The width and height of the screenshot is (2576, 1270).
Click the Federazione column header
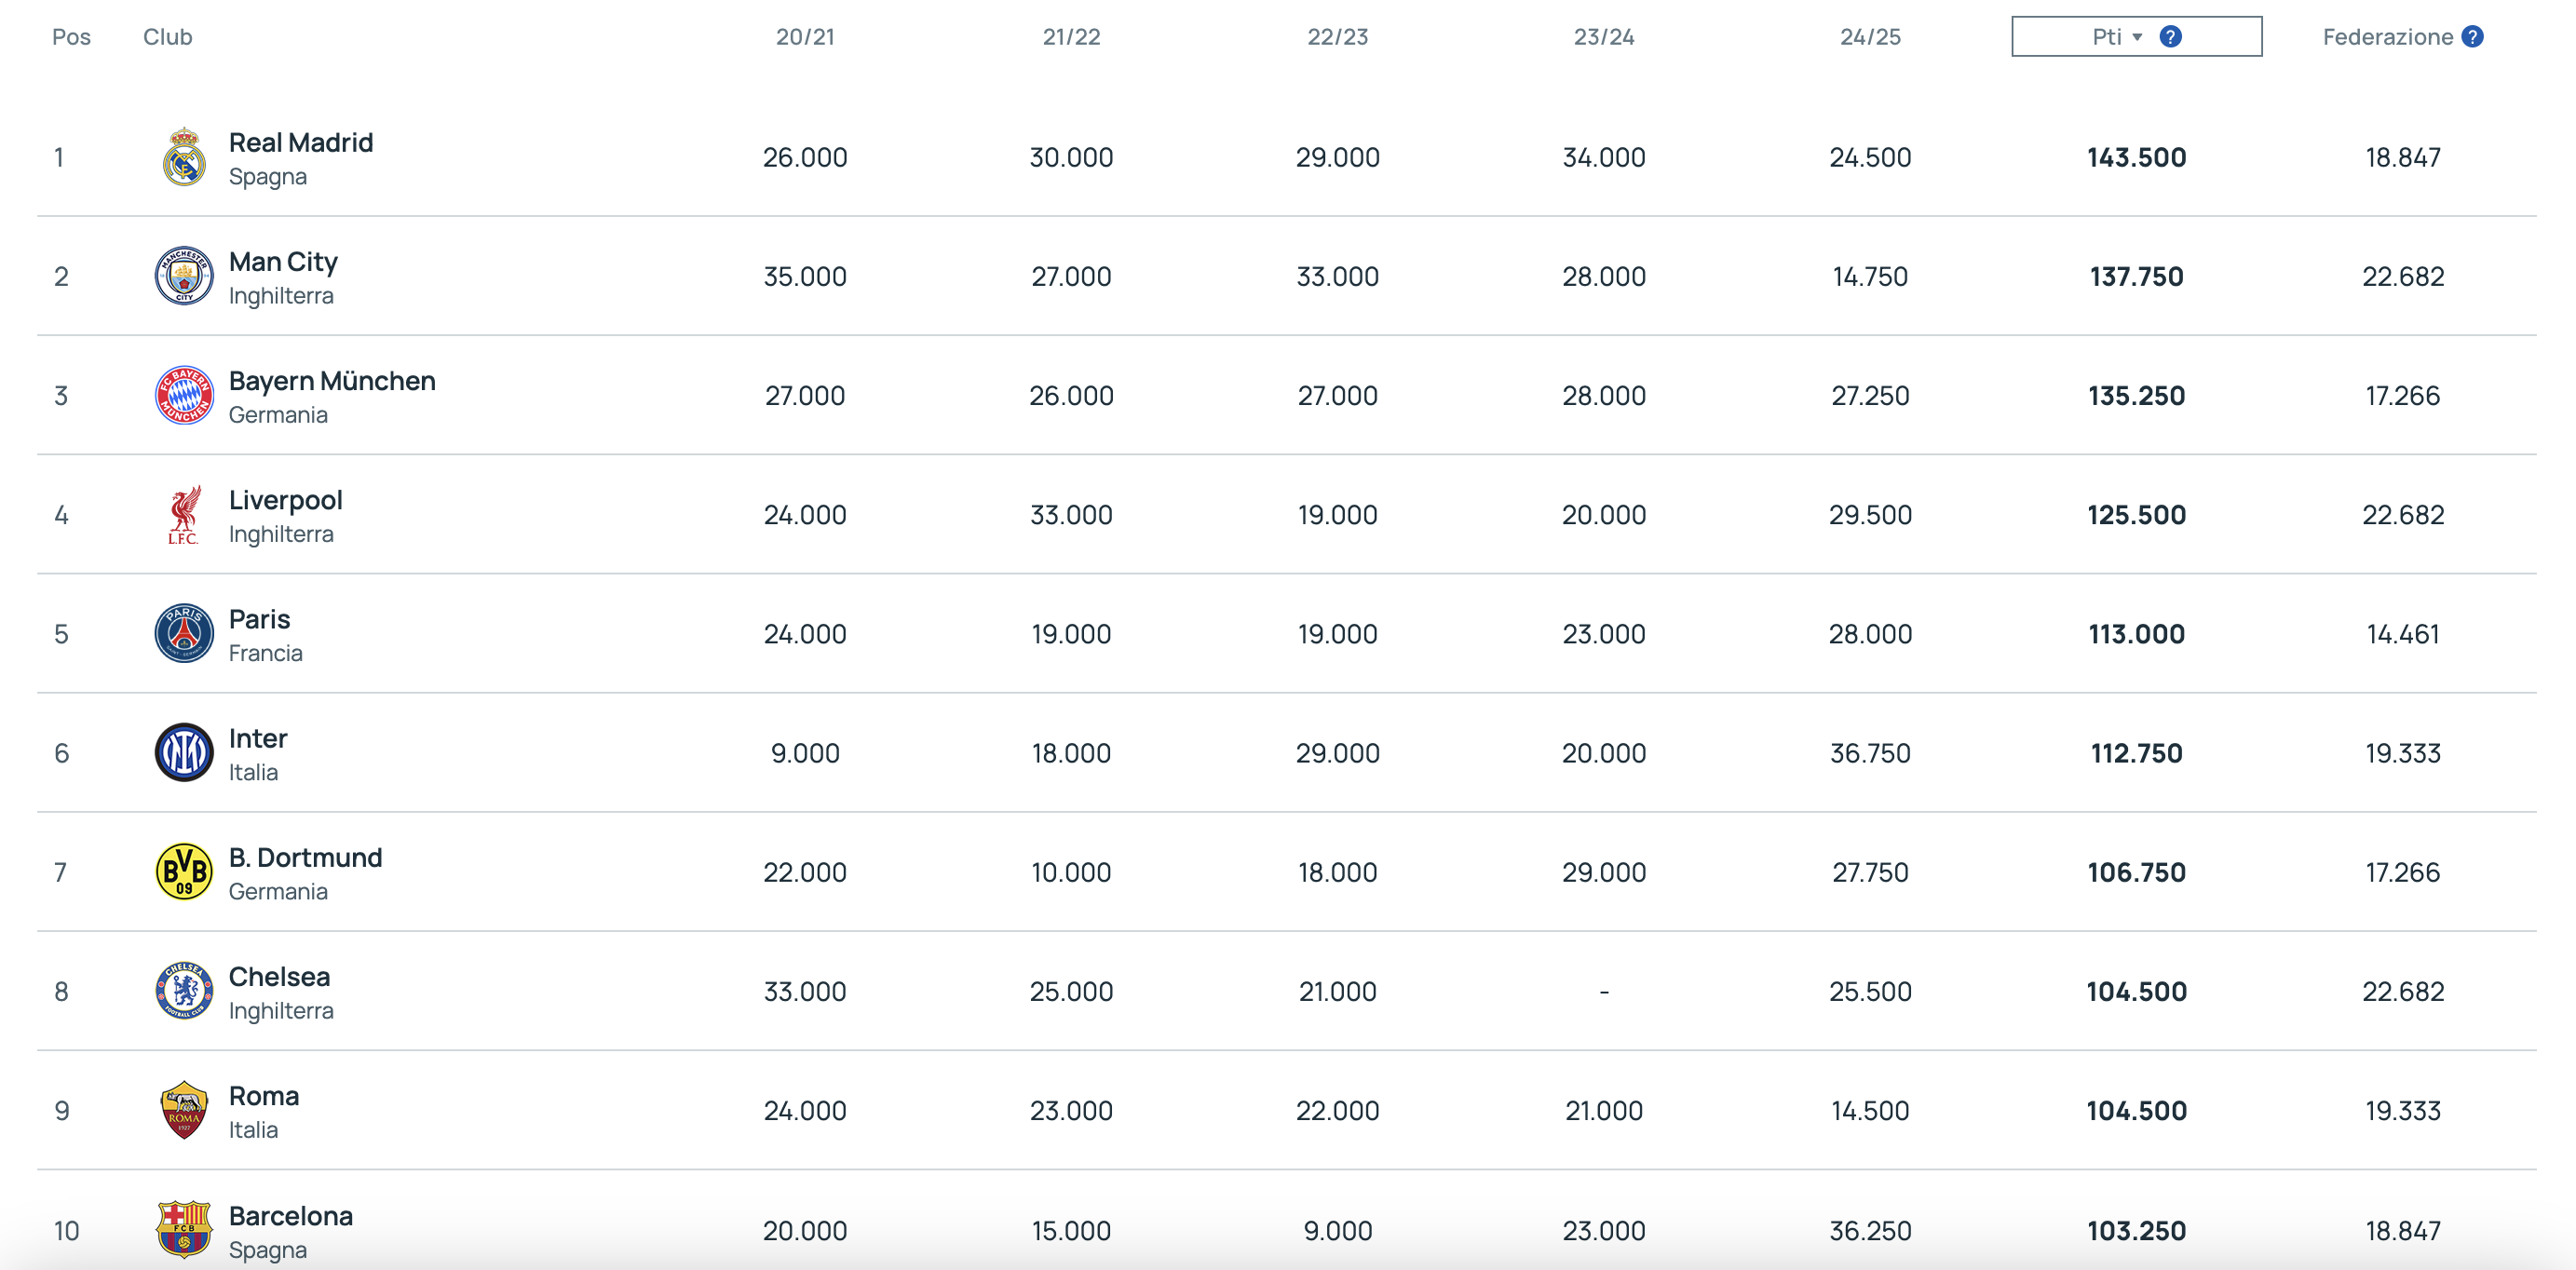tap(2387, 37)
